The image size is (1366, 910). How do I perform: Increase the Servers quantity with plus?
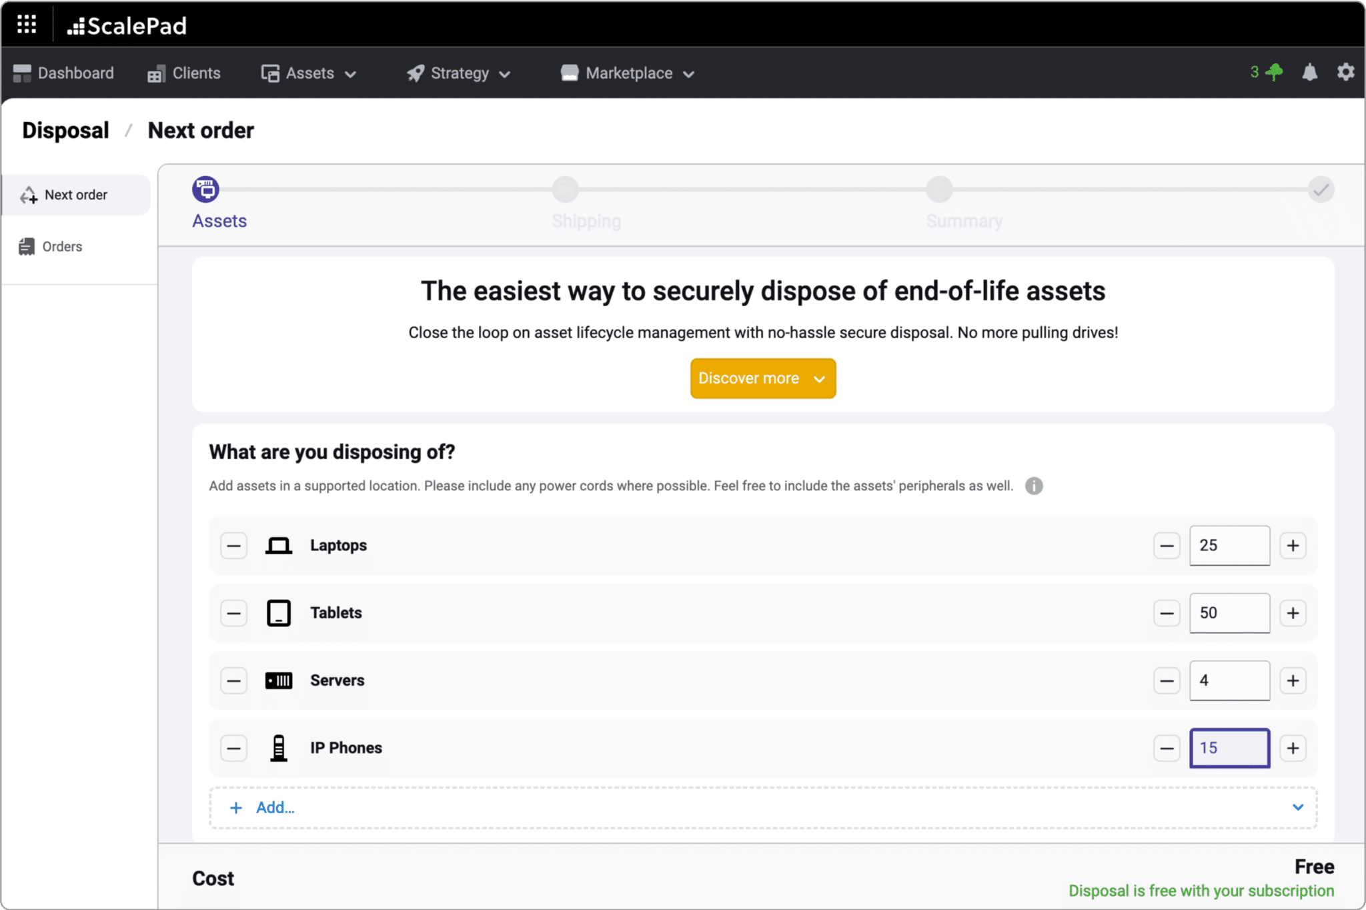1293,680
